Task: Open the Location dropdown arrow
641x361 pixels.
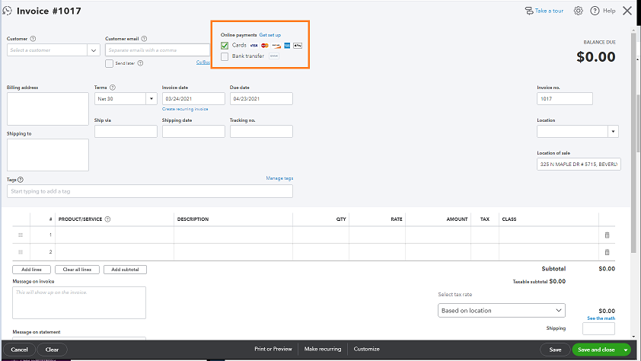Action: pyautogui.click(x=613, y=132)
